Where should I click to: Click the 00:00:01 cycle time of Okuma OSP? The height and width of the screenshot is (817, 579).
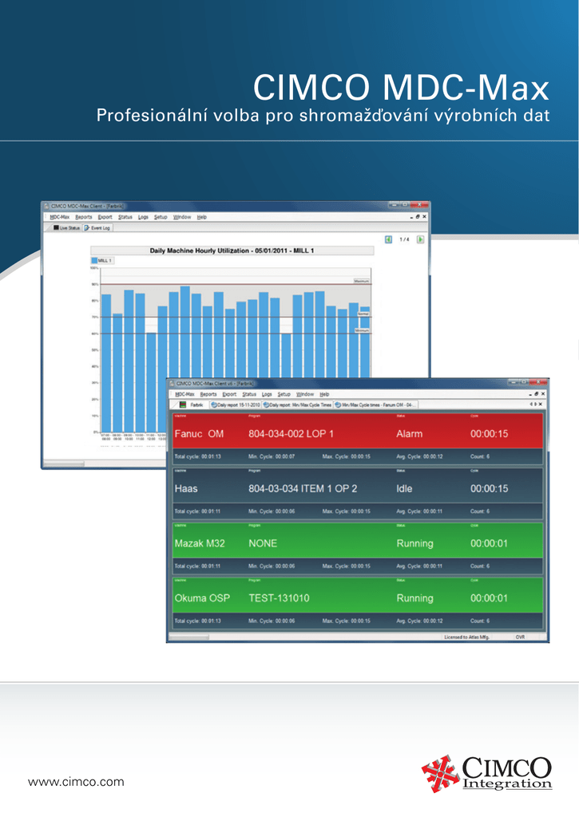490,598
